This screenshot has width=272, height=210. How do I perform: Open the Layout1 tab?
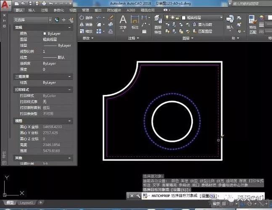26,202
